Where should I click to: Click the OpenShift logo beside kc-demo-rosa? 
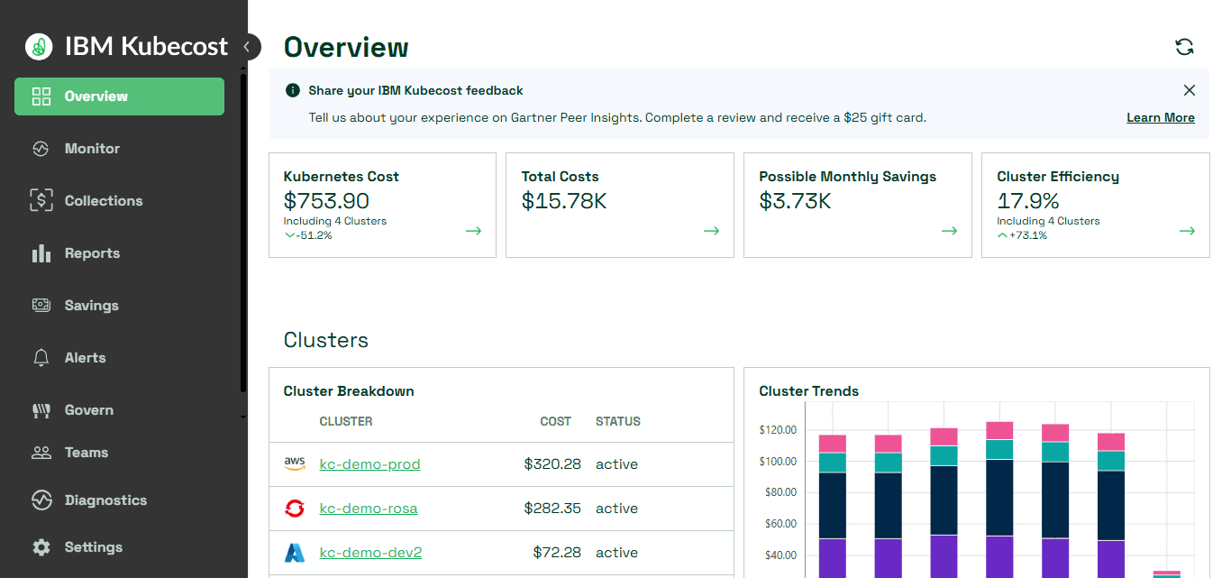point(295,509)
